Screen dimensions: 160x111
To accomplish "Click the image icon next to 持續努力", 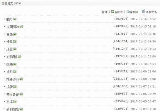I will 21,79.
